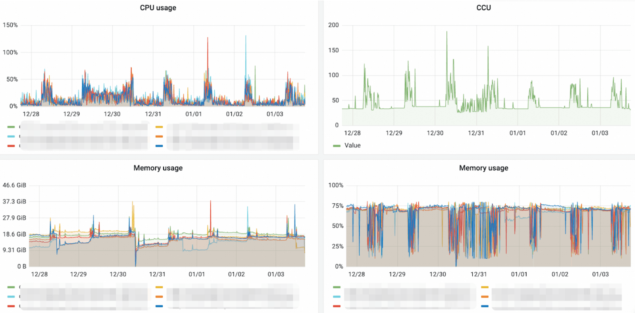Toggle green series swatch in GiB Memory panel
Viewport: 635px width, 313px height.
11,287
